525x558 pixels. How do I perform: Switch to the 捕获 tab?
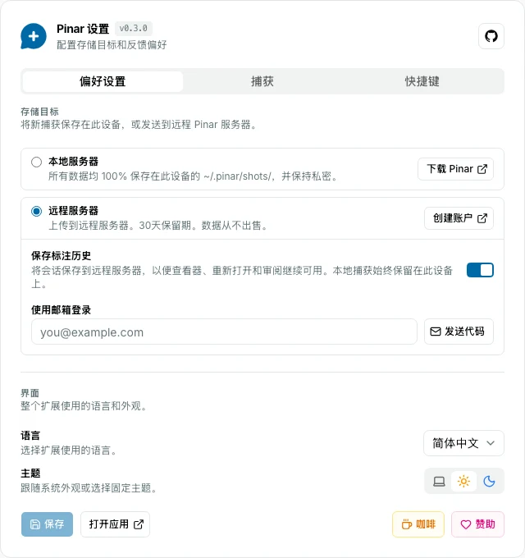[x=262, y=81]
